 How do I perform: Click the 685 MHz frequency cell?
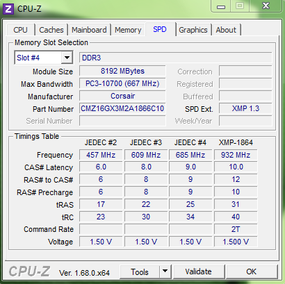[x=190, y=155]
